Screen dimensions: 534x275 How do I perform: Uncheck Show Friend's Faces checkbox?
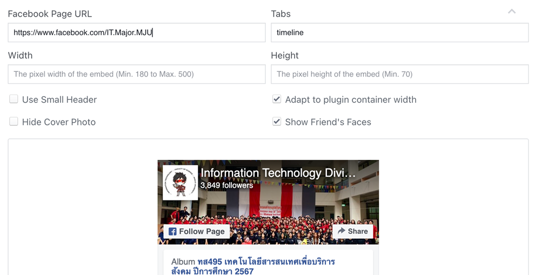click(277, 122)
